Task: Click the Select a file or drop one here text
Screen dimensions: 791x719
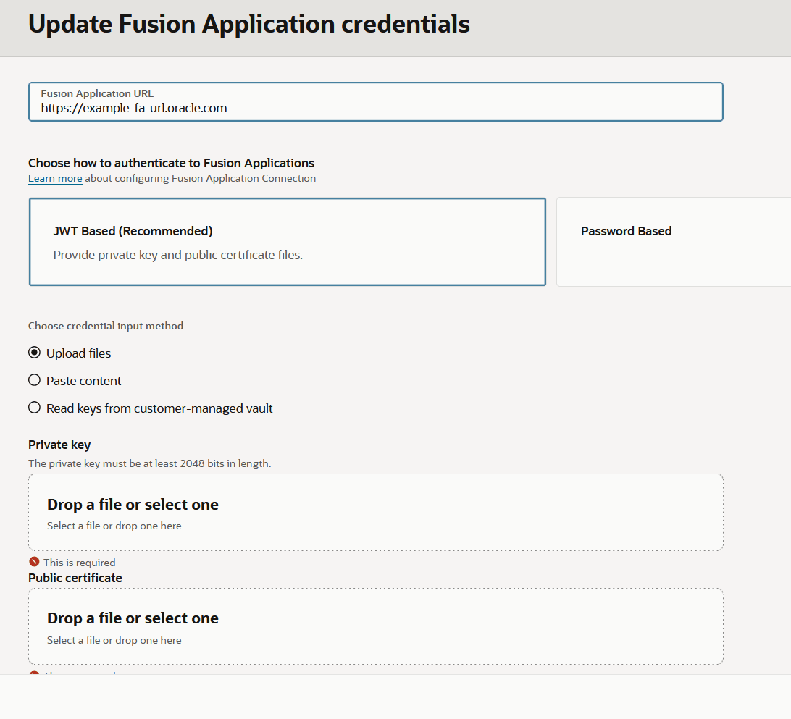Action: [114, 525]
